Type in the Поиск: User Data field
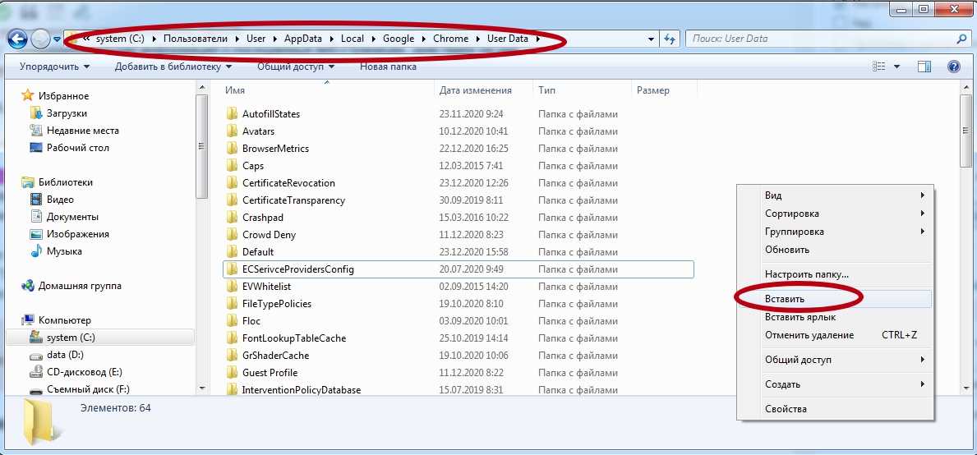 pos(818,39)
